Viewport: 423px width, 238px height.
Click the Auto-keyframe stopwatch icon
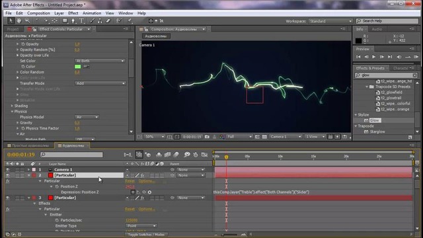click(196, 155)
